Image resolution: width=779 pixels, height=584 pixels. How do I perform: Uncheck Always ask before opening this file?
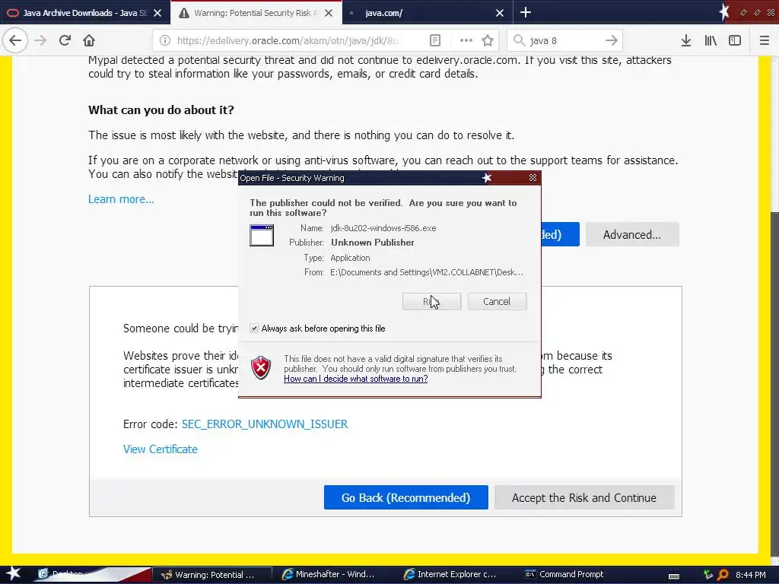pyautogui.click(x=254, y=328)
